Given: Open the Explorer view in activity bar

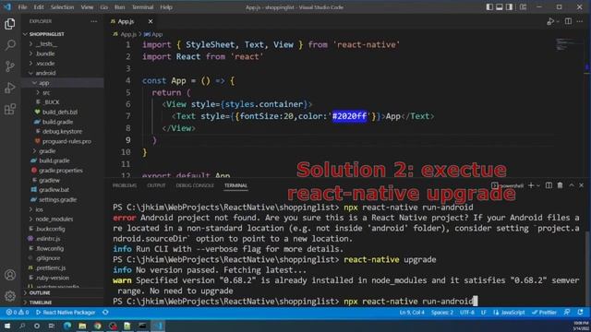Looking at the screenshot, I should click(10, 24).
